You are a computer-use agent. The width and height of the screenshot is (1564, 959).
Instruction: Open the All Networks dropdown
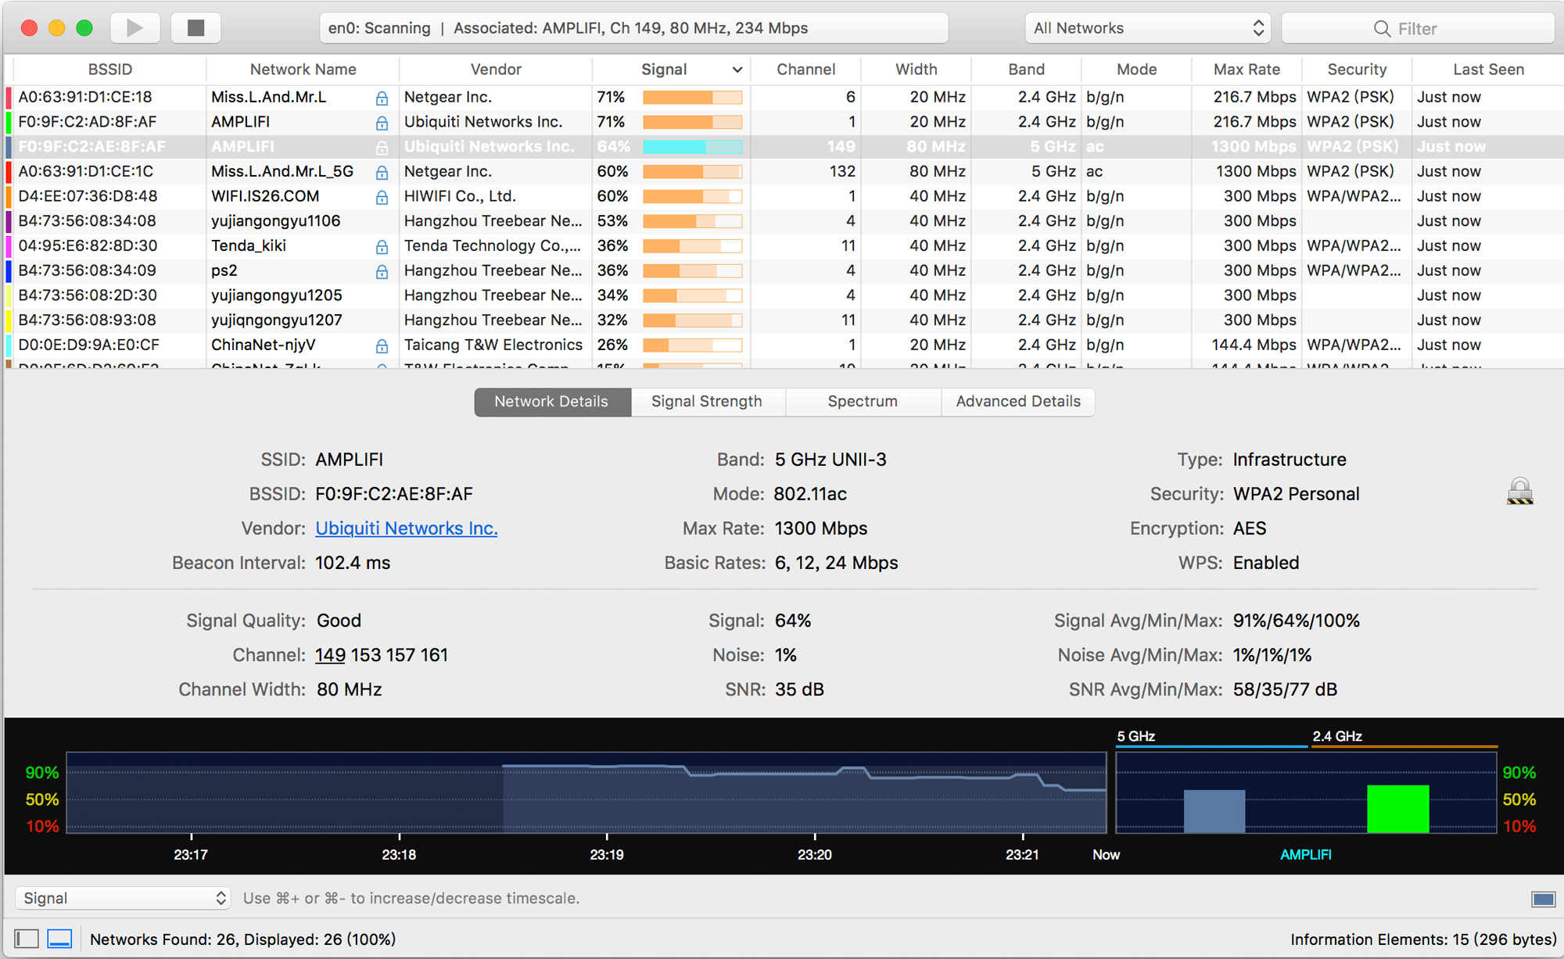[x=1147, y=28]
